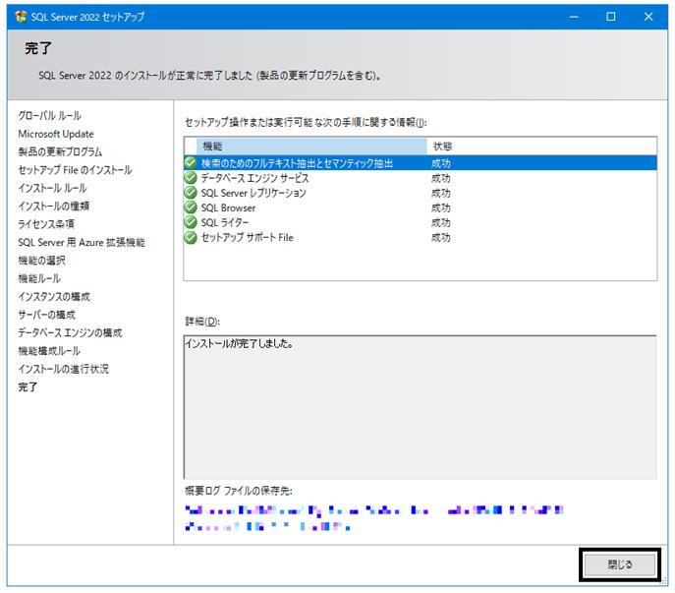
Task: Select the セットアップ サポート File row
Action: 421,237
